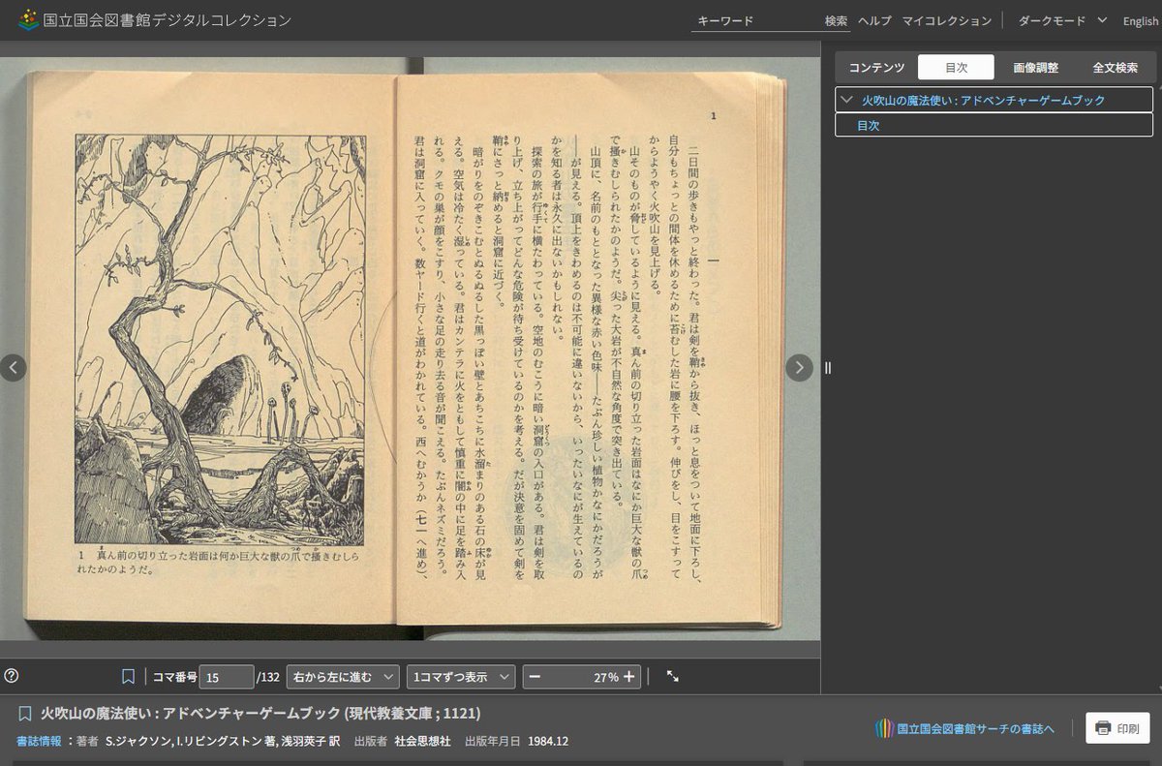Open the ダークモード dropdown
This screenshot has width=1162, height=766.
pyautogui.click(x=1062, y=20)
